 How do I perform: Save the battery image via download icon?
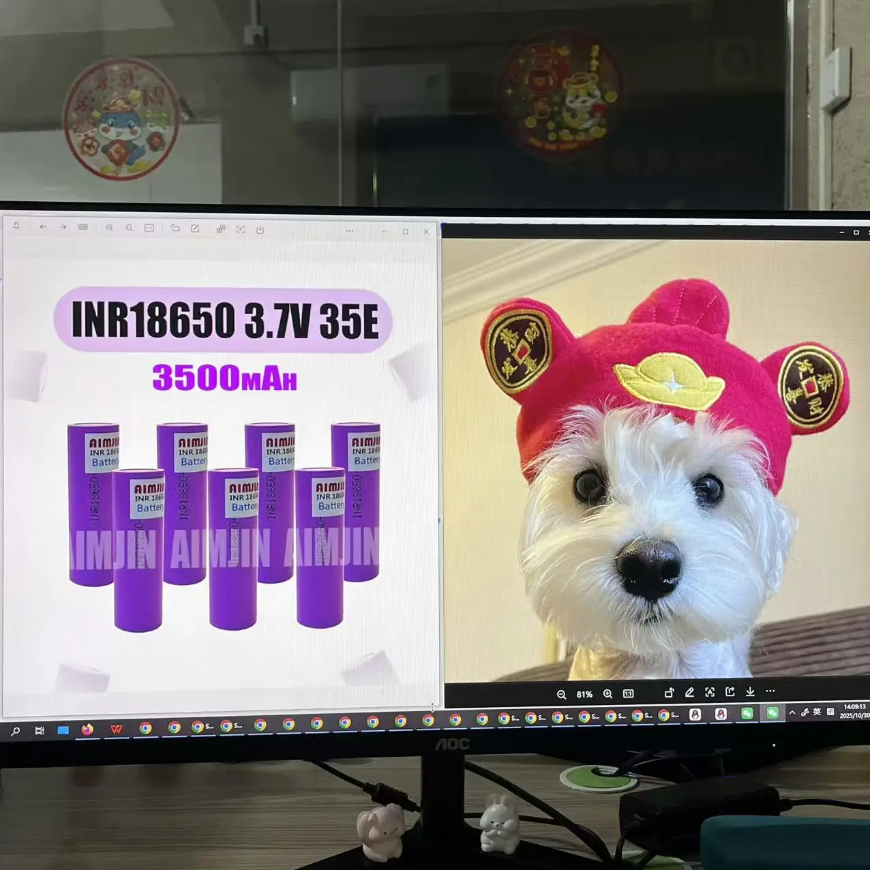[x=260, y=230]
